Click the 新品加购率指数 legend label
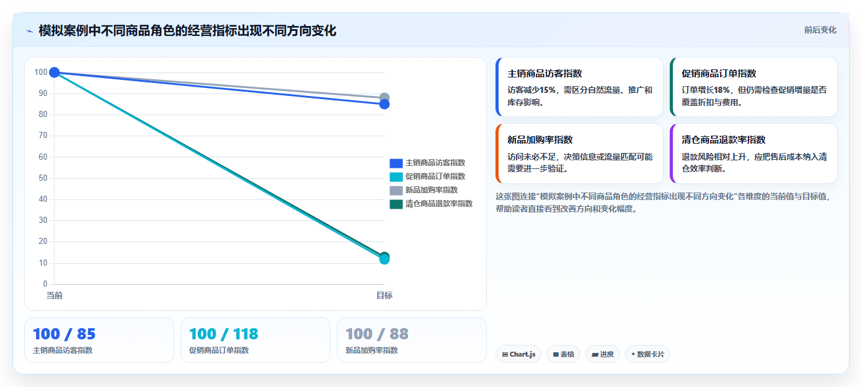The image size is (862, 387). click(x=432, y=190)
